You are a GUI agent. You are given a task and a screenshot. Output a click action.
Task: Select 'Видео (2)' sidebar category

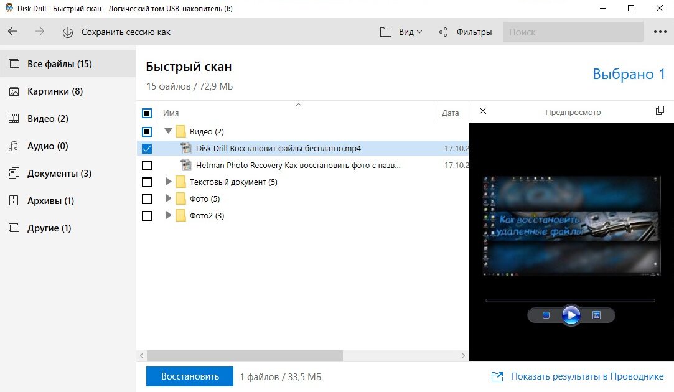pyautogui.click(x=68, y=119)
